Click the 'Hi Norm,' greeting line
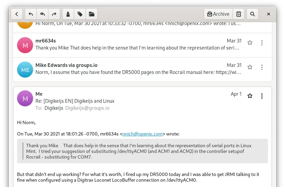The image size is (285, 187). click(26, 122)
